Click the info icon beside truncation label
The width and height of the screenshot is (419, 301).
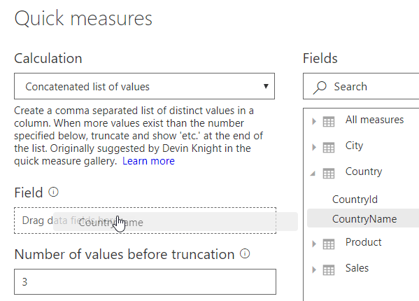pyautogui.click(x=245, y=253)
